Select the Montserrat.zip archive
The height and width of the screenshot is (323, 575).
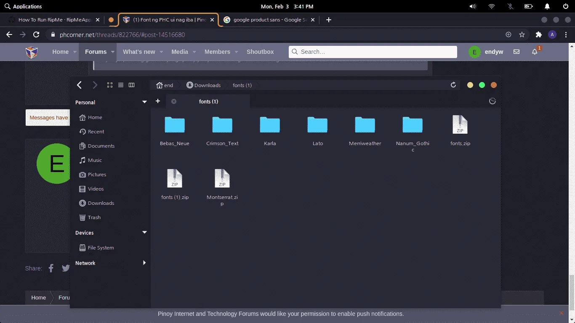click(x=222, y=187)
